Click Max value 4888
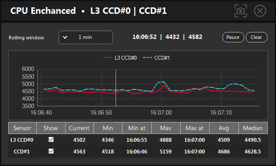Image resolution: width=276 pixels, height=166 pixels. 166,140
